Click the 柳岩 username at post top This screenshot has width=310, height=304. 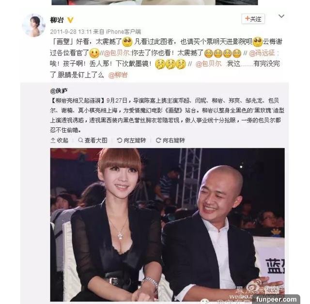(57, 20)
